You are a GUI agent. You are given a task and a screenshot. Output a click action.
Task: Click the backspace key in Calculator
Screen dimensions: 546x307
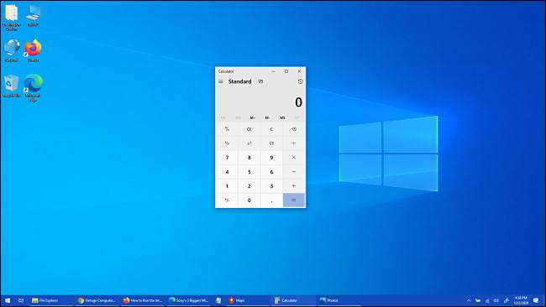pyautogui.click(x=294, y=129)
